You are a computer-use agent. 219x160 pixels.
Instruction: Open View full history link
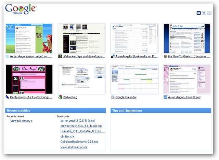[21, 121]
